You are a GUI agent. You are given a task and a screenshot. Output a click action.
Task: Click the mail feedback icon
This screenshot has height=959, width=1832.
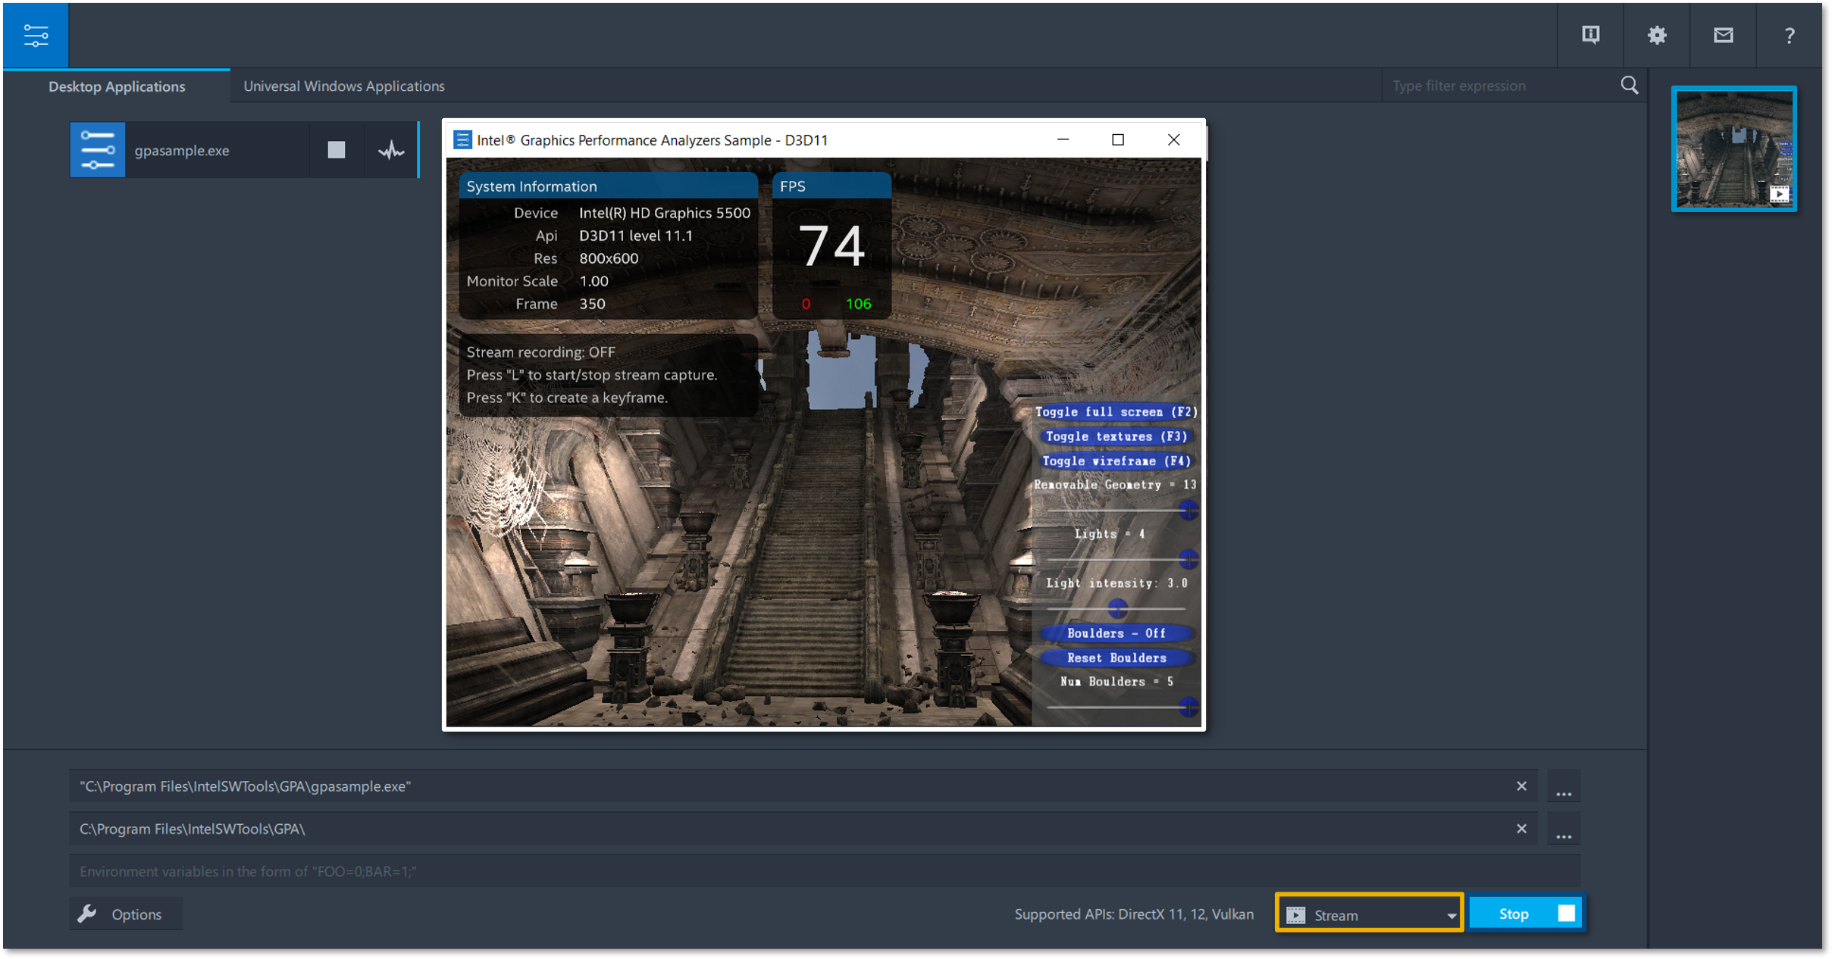(1723, 35)
